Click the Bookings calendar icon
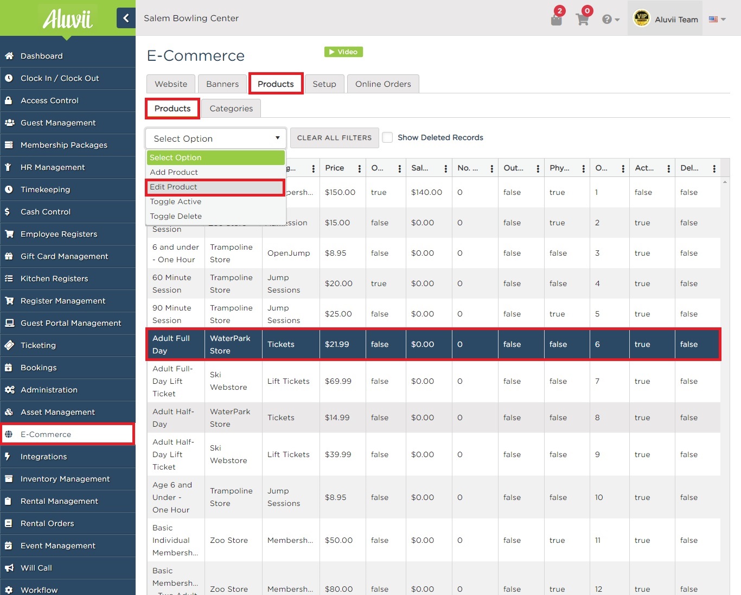This screenshot has width=741, height=595. point(9,368)
